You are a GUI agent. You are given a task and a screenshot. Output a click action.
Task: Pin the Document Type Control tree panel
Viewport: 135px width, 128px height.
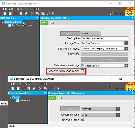tap(45, 93)
